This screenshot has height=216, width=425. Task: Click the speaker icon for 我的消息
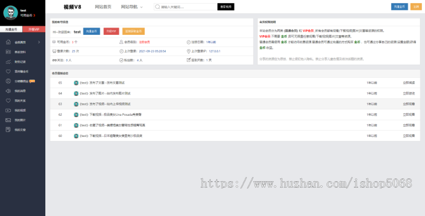(8, 91)
